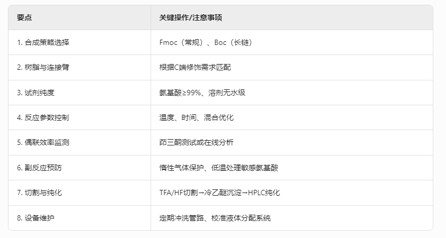Click the 定期冲洗管路、校准液体分配系统 text
The image size is (446, 238).
click(x=215, y=218)
